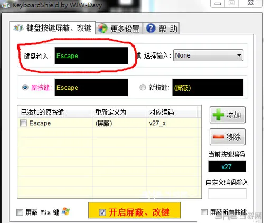Click the 键盘输入 black Escape field

pyautogui.click(x=91, y=55)
